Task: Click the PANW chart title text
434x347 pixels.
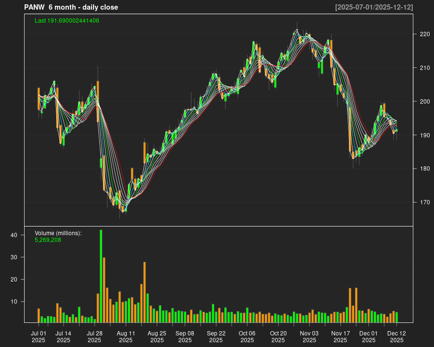Action: click(x=71, y=7)
